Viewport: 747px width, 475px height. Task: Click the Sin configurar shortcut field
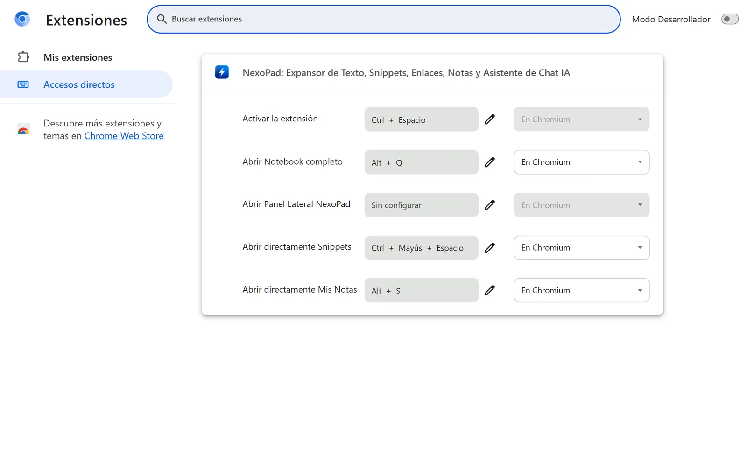tap(421, 205)
